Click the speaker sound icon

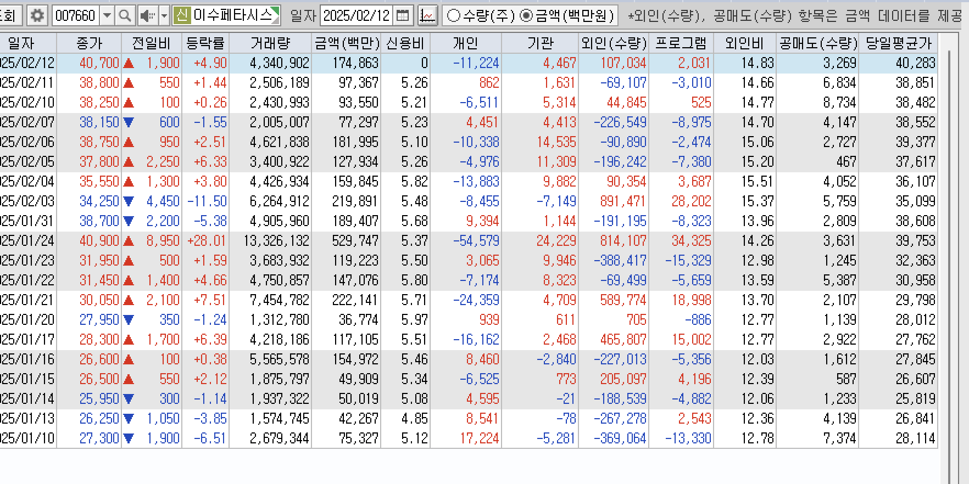[147, 15]
